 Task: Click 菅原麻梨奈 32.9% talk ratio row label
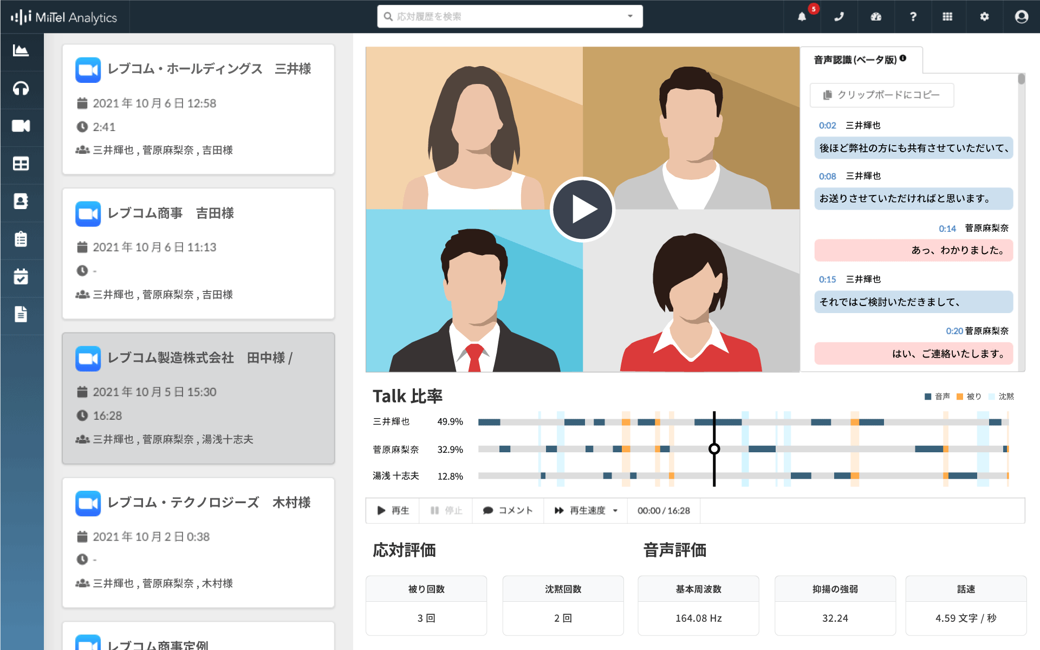(418, 449)
